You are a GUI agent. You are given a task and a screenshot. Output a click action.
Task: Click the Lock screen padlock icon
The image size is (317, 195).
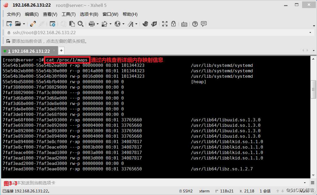[x=173, y=24]
